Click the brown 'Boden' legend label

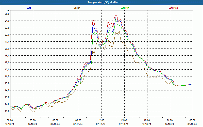click(x=77, y=8)
